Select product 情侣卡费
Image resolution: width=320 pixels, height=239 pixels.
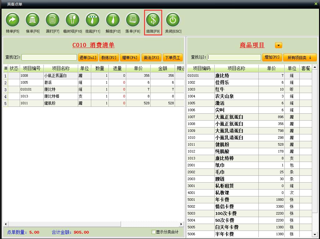tap(249, 206)
